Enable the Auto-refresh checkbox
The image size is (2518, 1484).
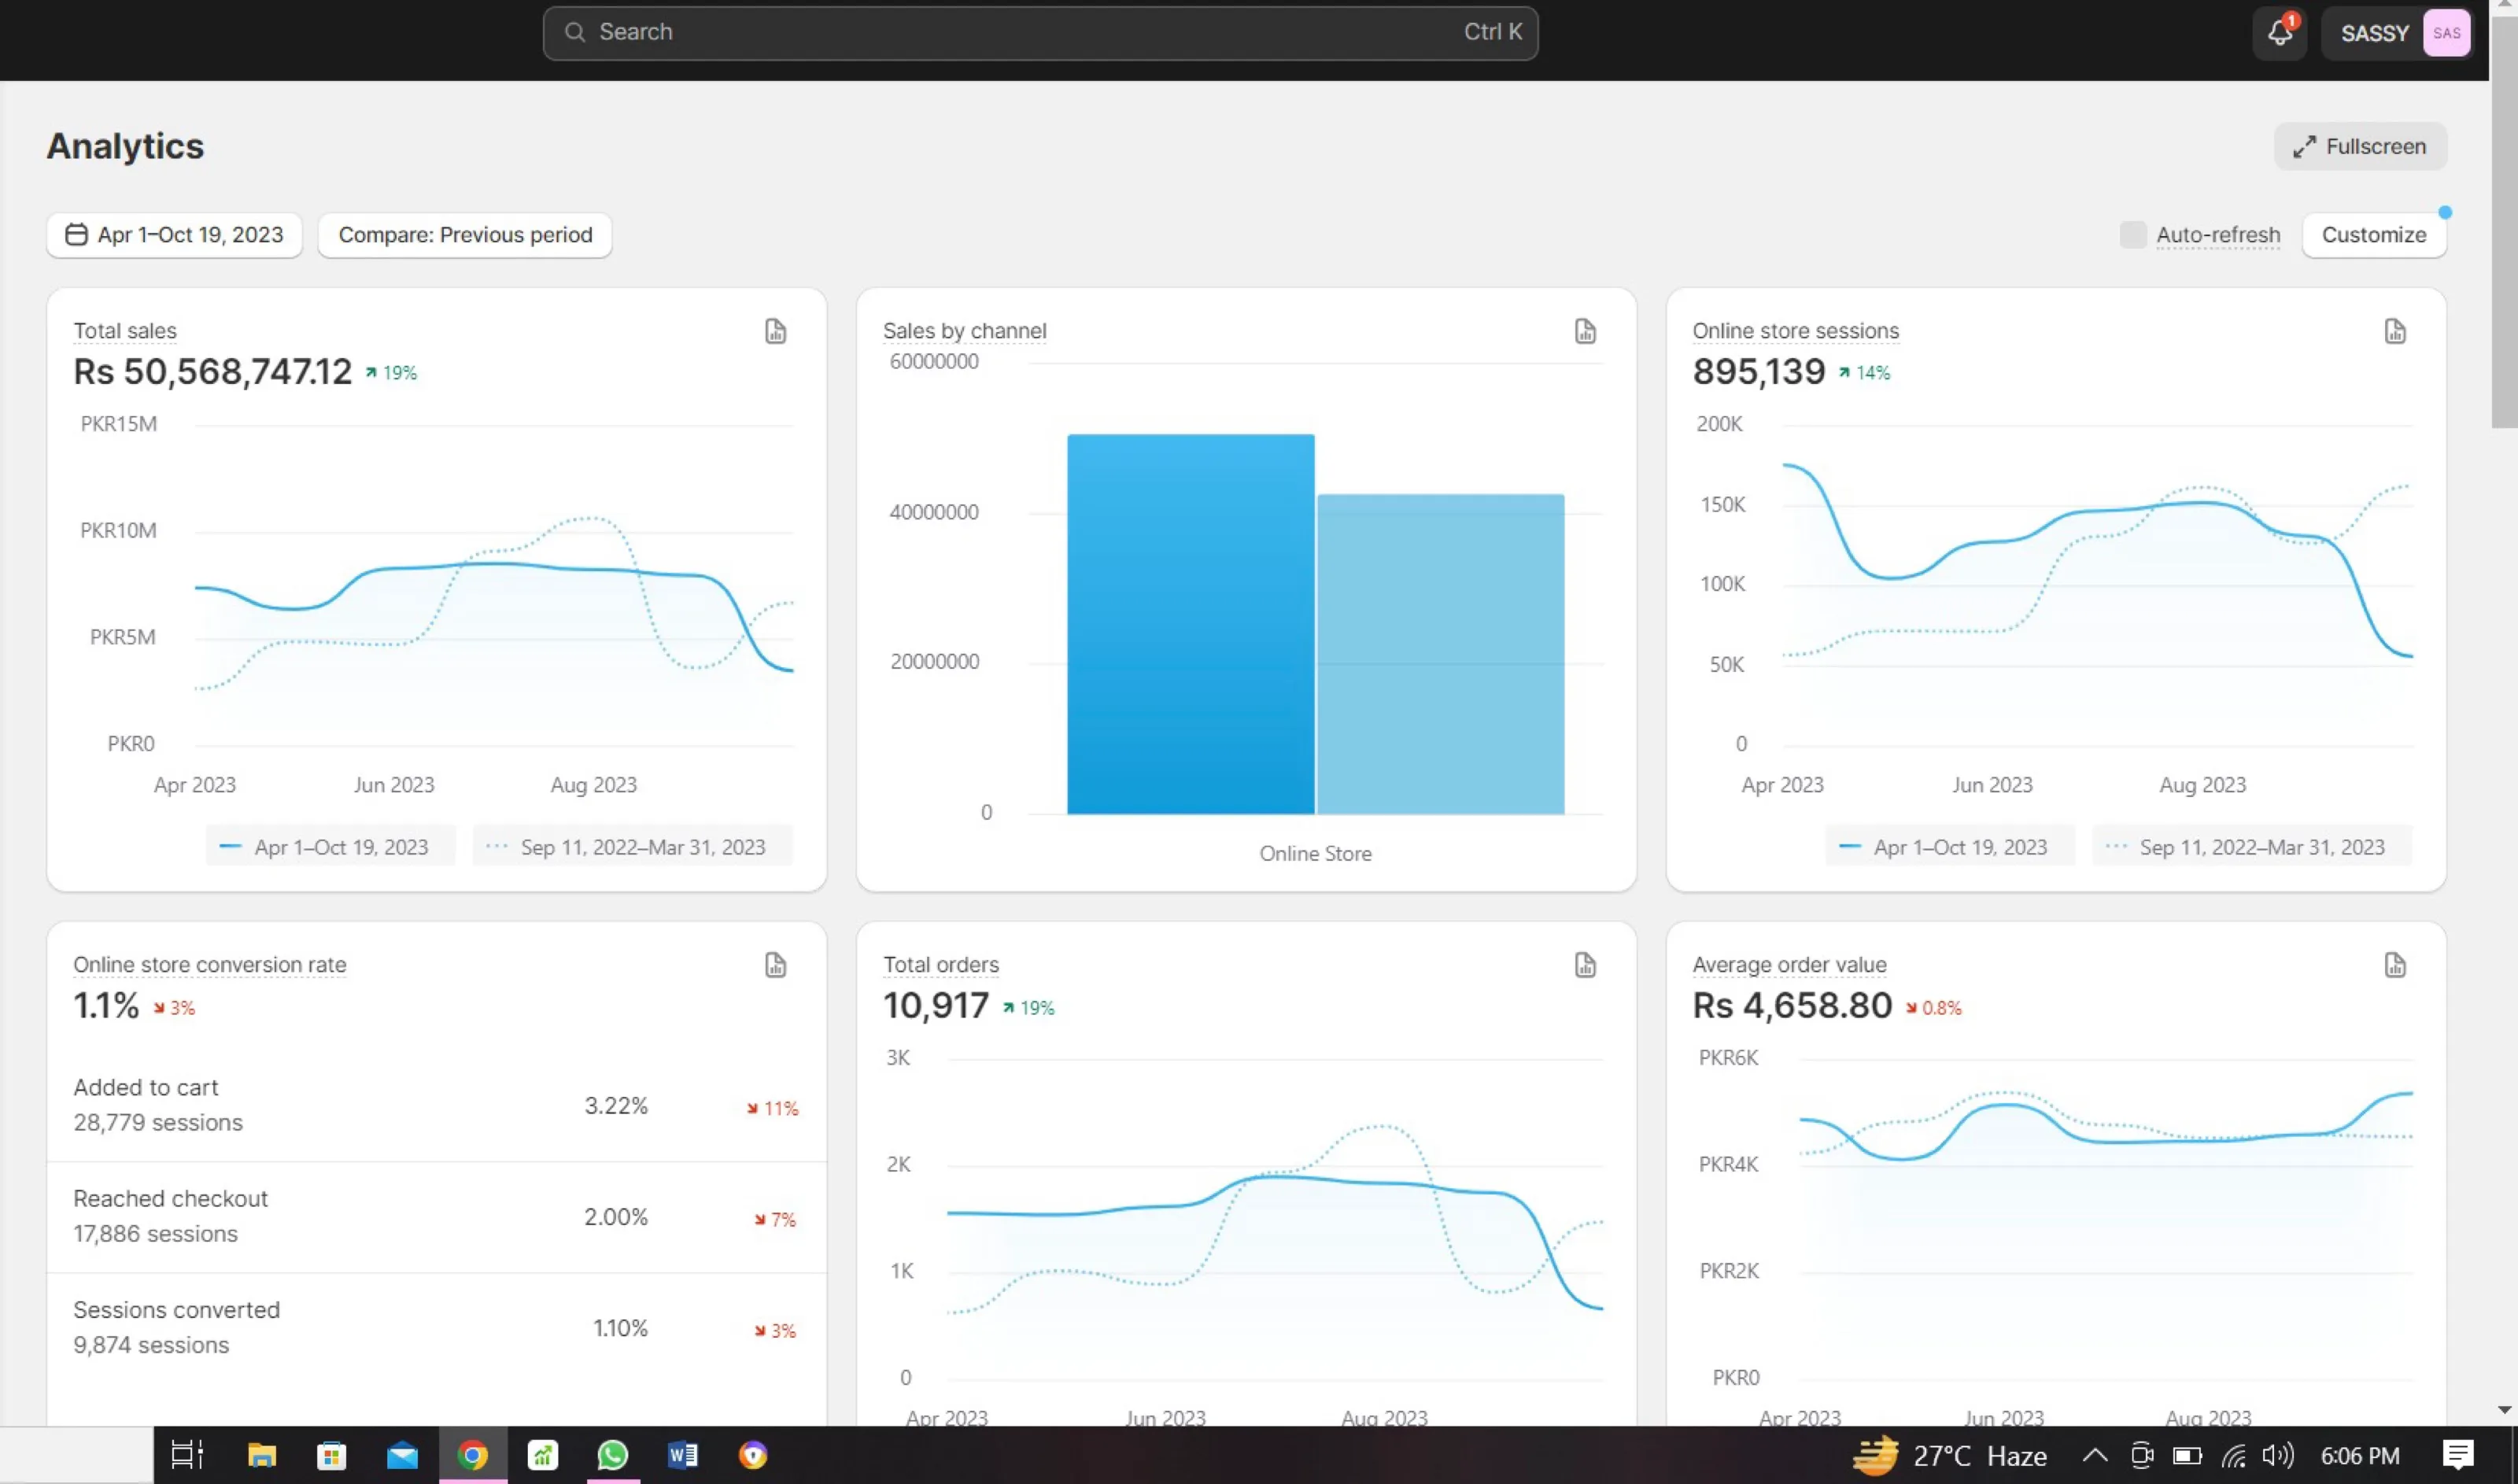tap(2133, 235)
